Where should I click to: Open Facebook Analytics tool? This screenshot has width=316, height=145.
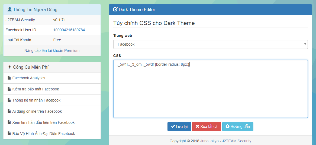tap(29, 78)
